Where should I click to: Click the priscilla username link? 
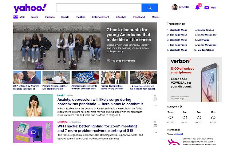pos(184,7)
